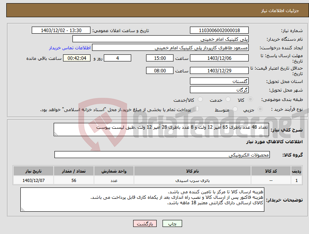Select the کالا/خدمت radio button
Viewport: 309px width, 234px height.
point(200,99)
